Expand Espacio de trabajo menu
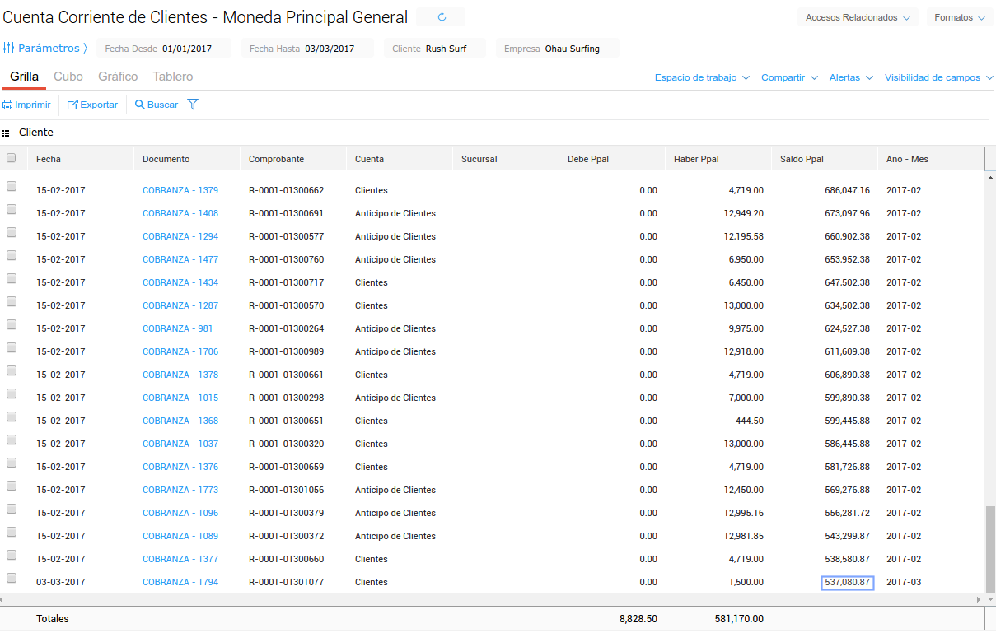The image size is (996, 633). pyautogui.click(x=702, y=77)
